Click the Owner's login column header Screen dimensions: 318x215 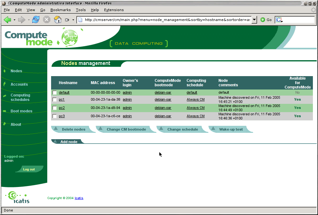130,83
